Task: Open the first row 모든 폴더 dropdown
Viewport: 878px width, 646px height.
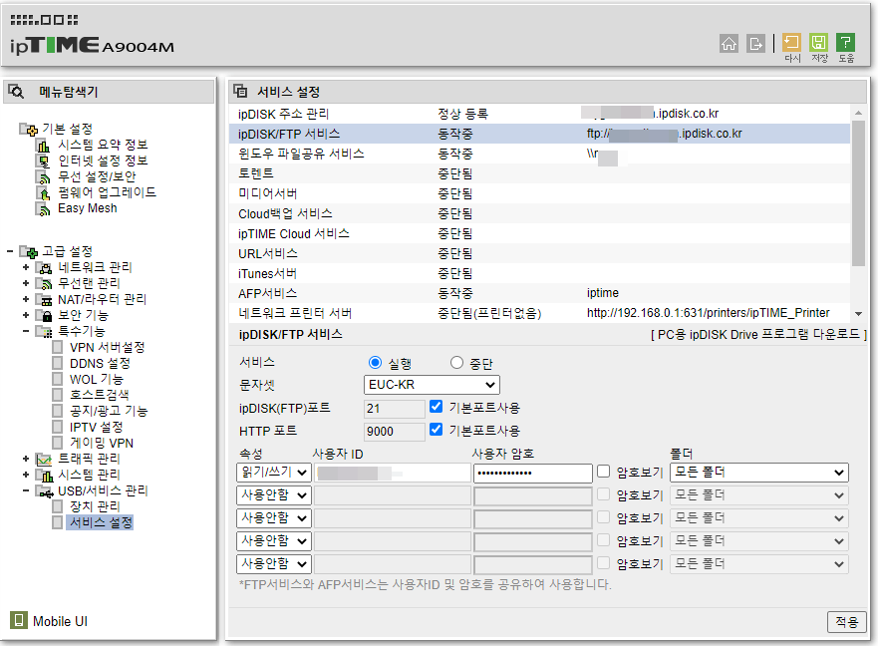Action: tap(759, 473)
